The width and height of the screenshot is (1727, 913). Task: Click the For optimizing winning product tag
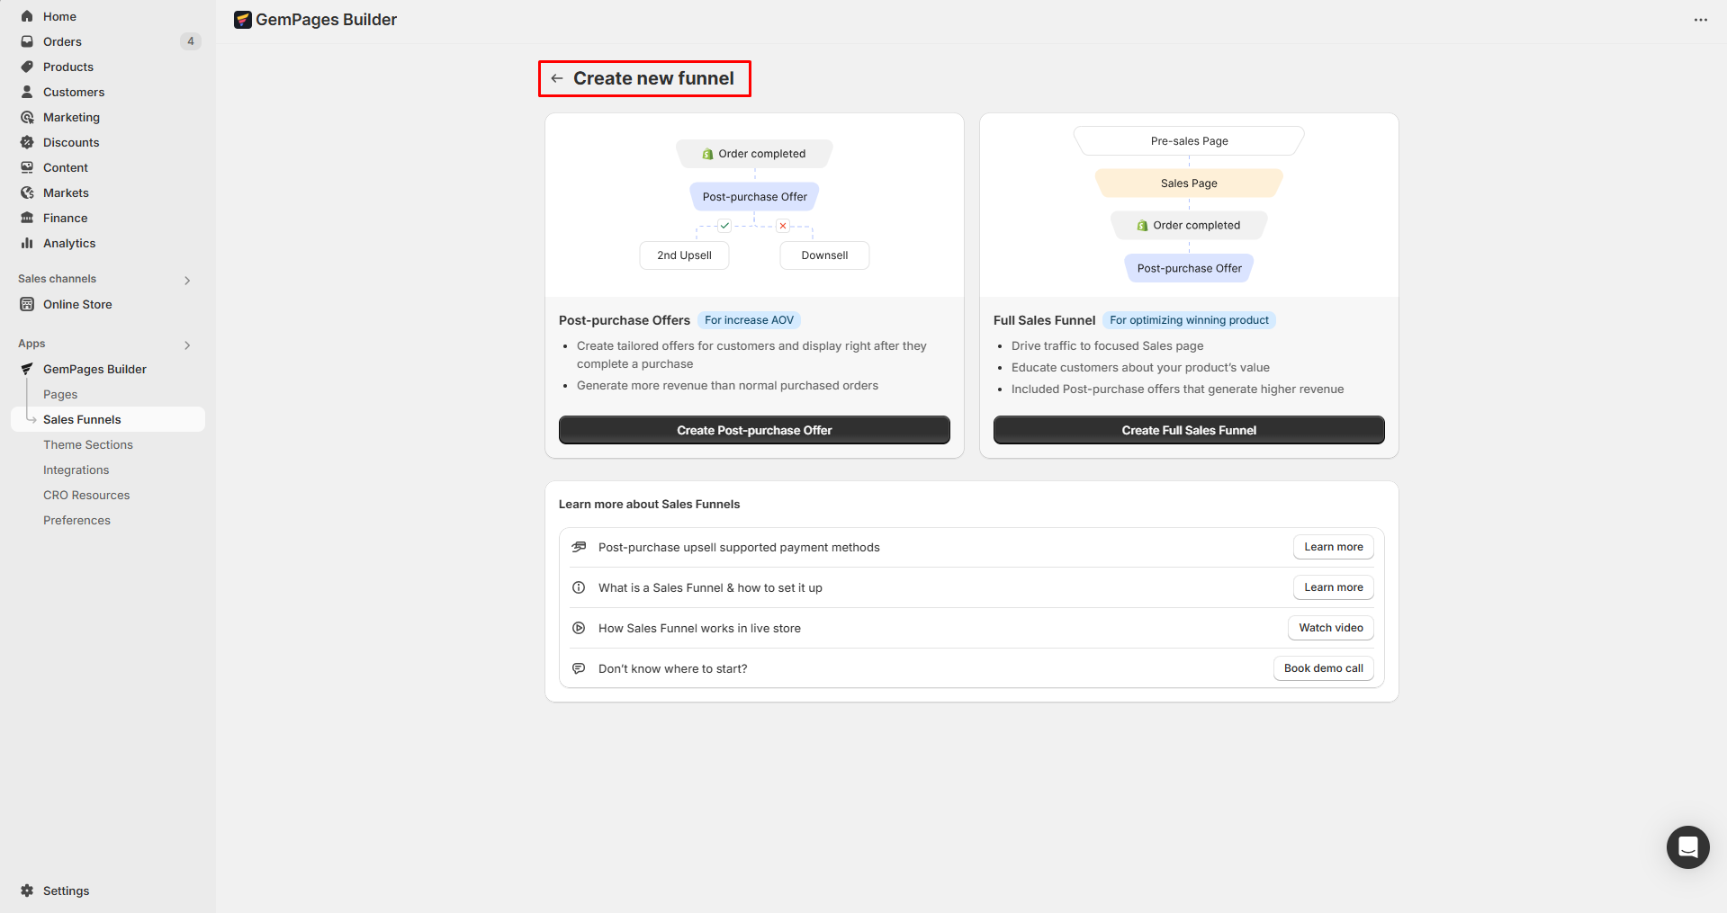(x=1189, y=320)
